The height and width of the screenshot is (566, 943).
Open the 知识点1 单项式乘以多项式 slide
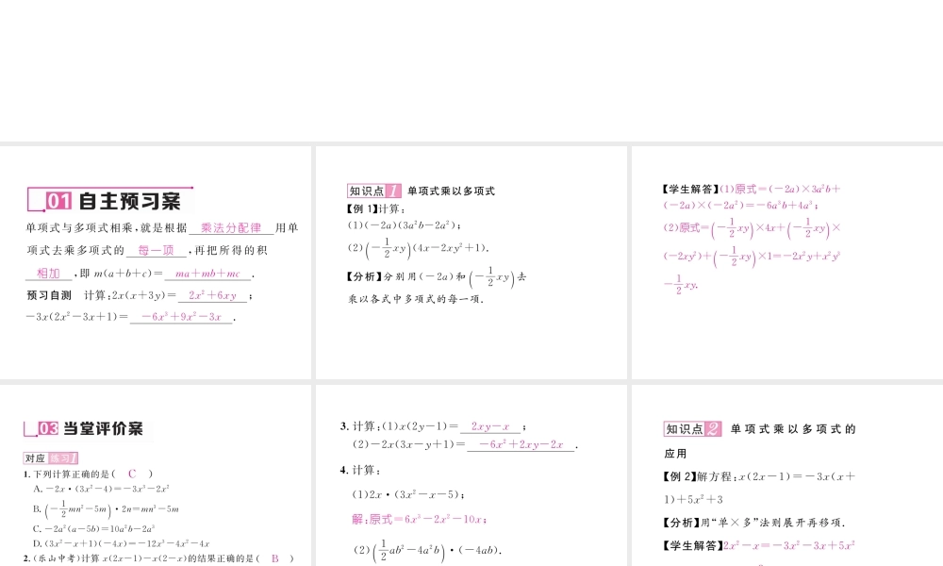(x=471, y=262)
